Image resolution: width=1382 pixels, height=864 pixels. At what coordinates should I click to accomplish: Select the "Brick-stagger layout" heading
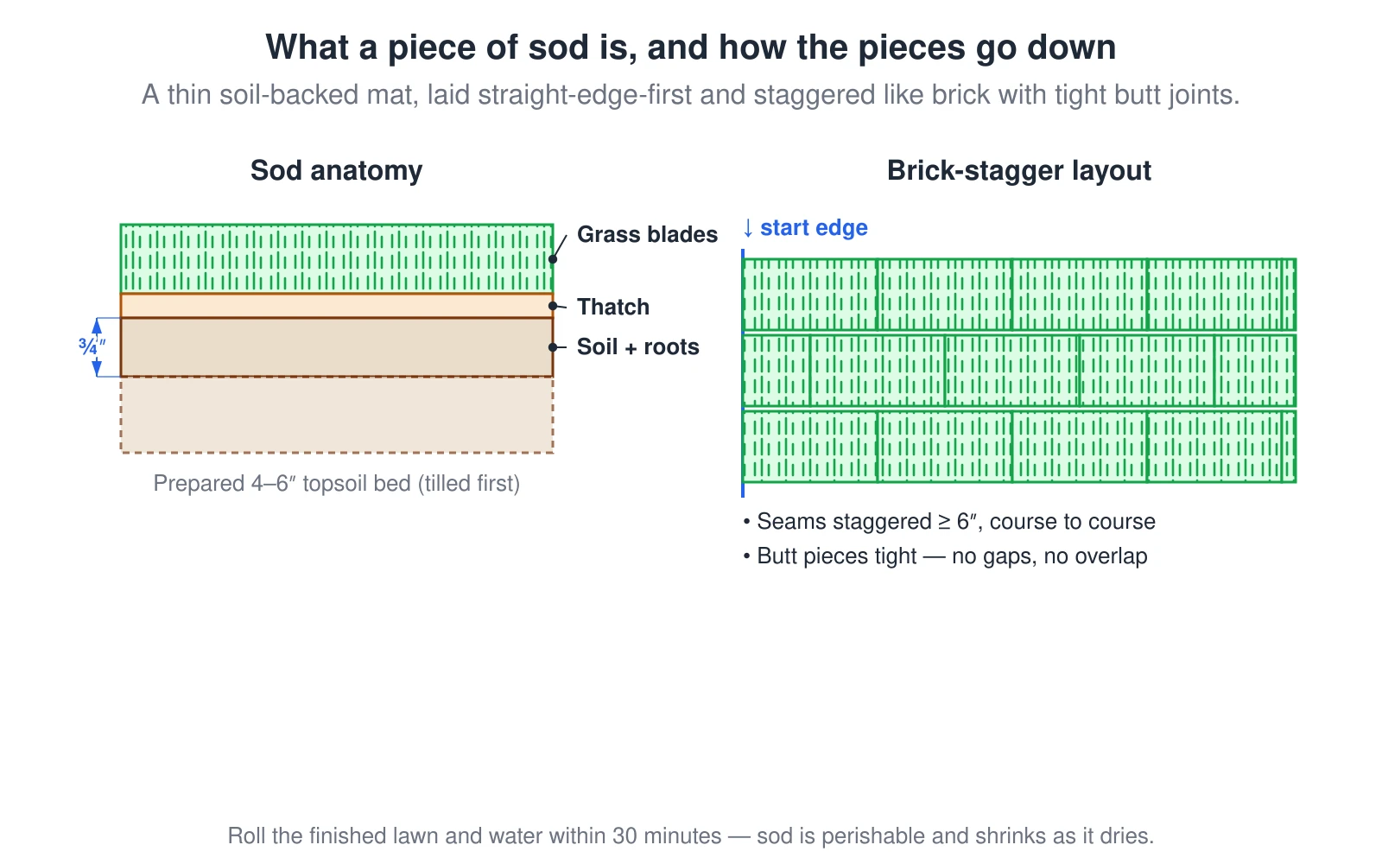click(x=1019, y=170)
